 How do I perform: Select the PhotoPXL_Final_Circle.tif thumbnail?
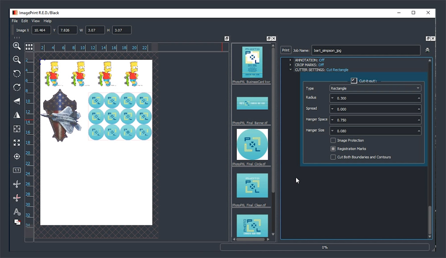tap(252, 145)
